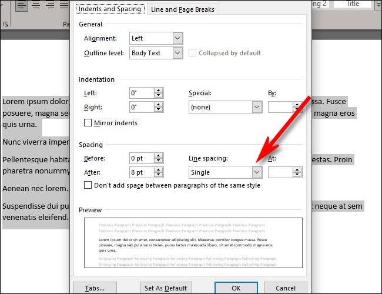382x294 pixels.
Task: Click the align left icon in the ribbon
Action: coord(21,6)
